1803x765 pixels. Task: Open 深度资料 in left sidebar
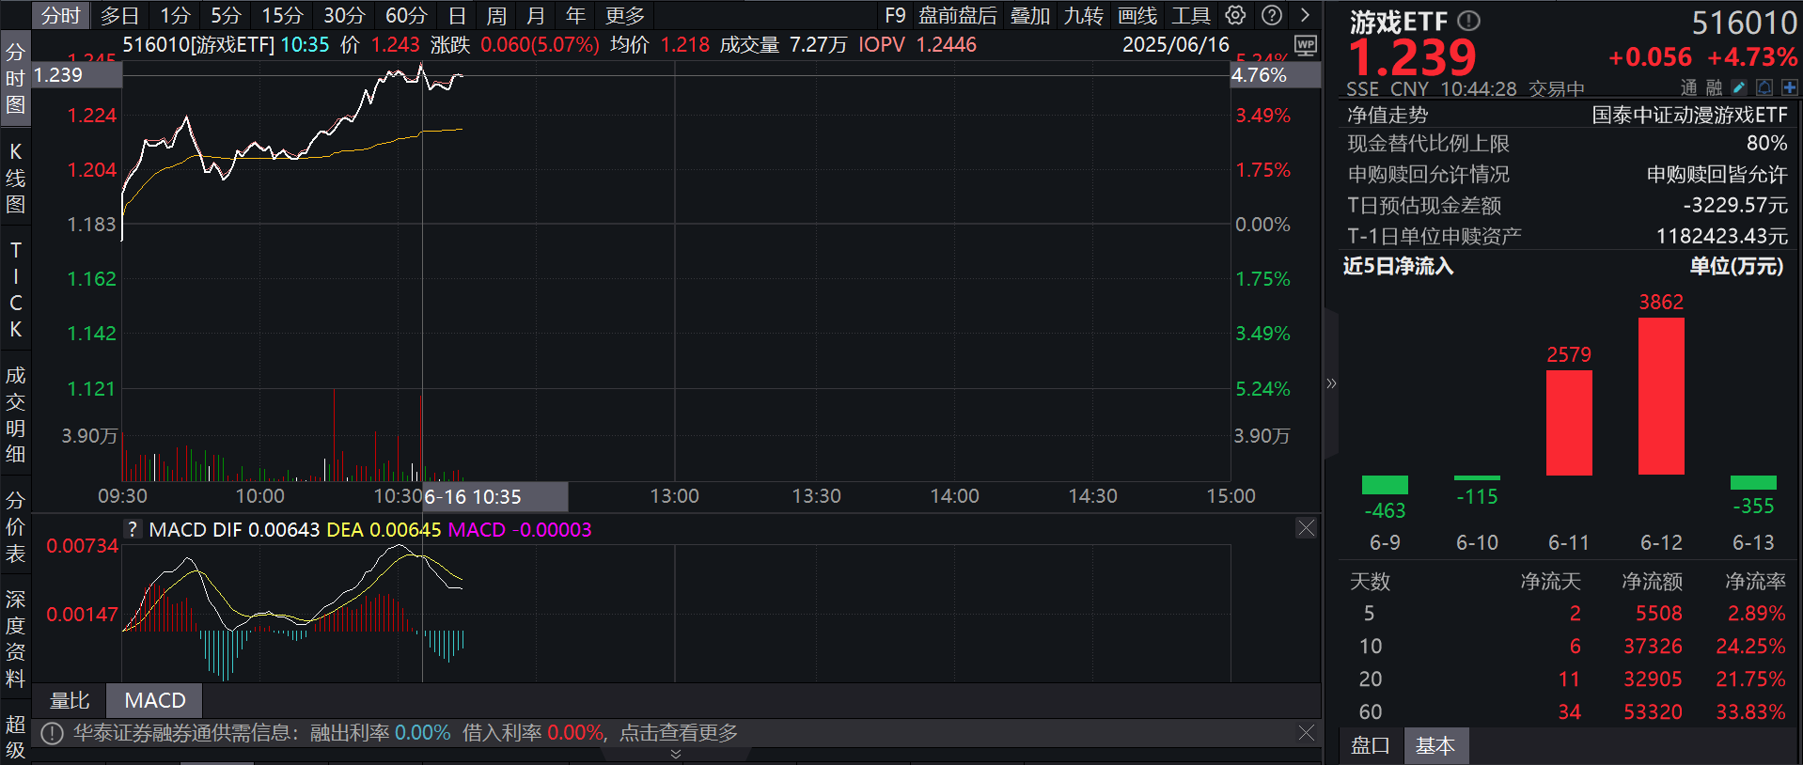tap(15, 639)
